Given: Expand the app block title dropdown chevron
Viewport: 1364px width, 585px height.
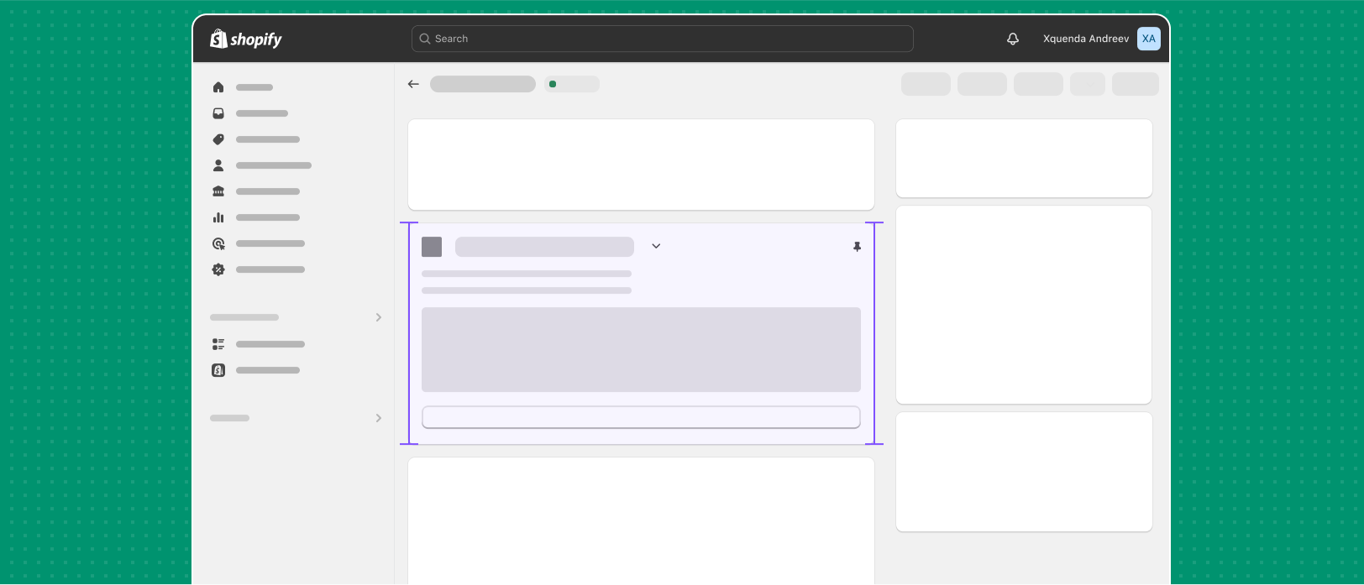Looking at the screenshot, I should pyautogui.click(x=656, y=246).
